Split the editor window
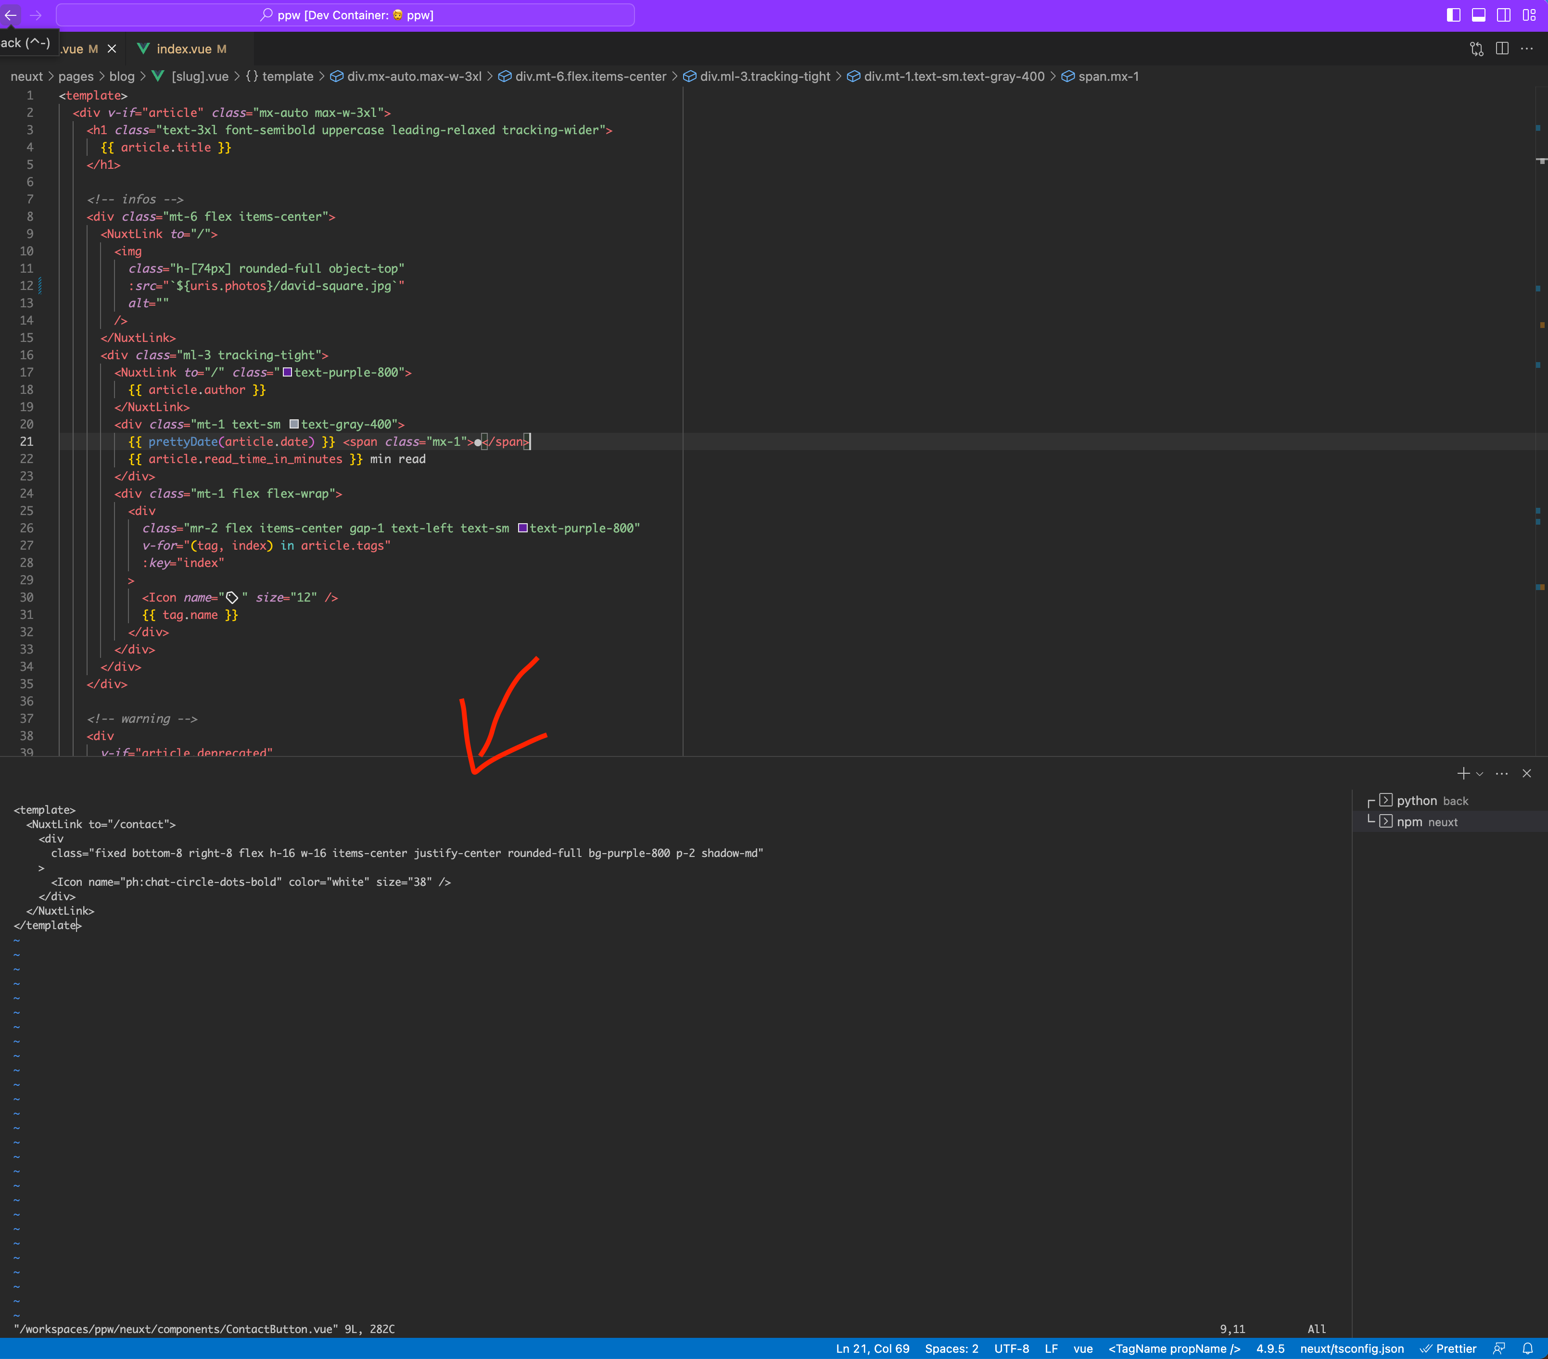Viewport: 1548px width, 1359px height. click(x=1503, y=48)
